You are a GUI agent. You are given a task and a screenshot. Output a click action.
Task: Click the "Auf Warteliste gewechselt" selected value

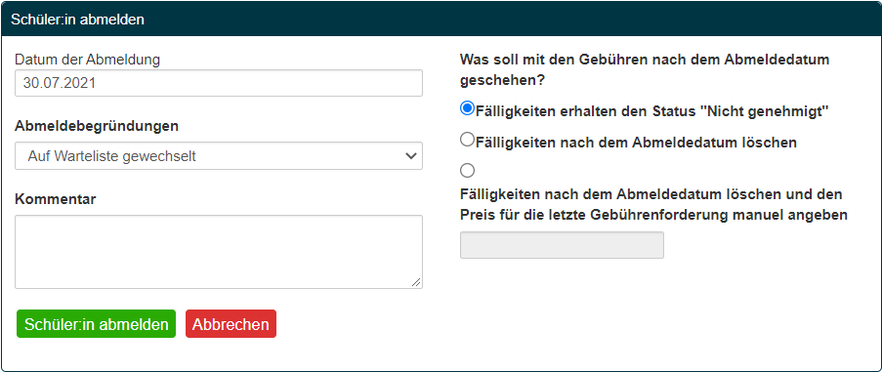click(x=112, y=155)
